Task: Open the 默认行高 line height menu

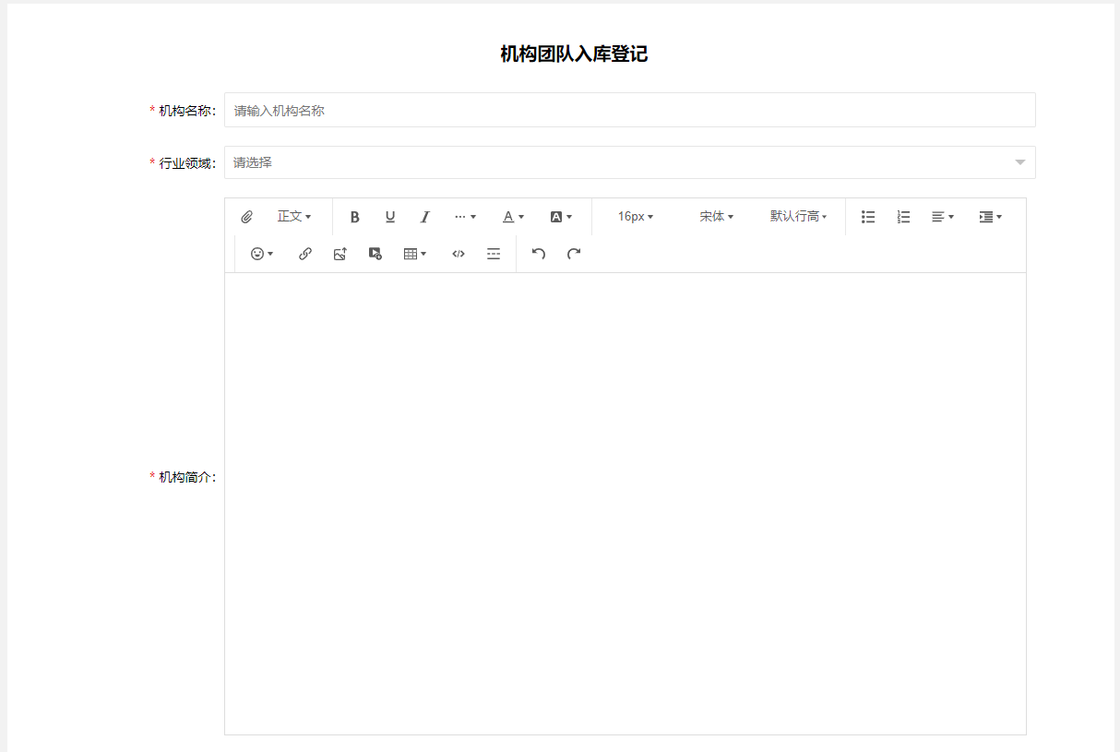Action: [798, 217]
